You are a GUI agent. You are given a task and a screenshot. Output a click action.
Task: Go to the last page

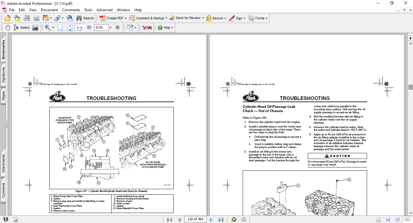click(221, 219)
